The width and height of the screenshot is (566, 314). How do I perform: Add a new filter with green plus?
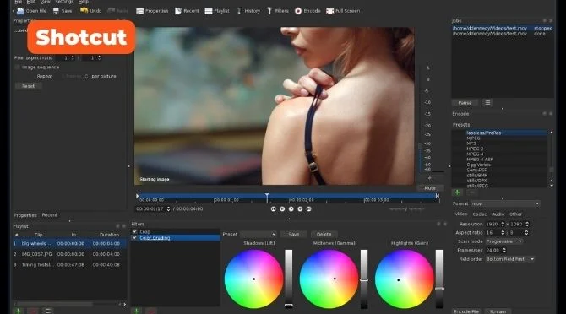pyautogui.click(x=137, y=311)
